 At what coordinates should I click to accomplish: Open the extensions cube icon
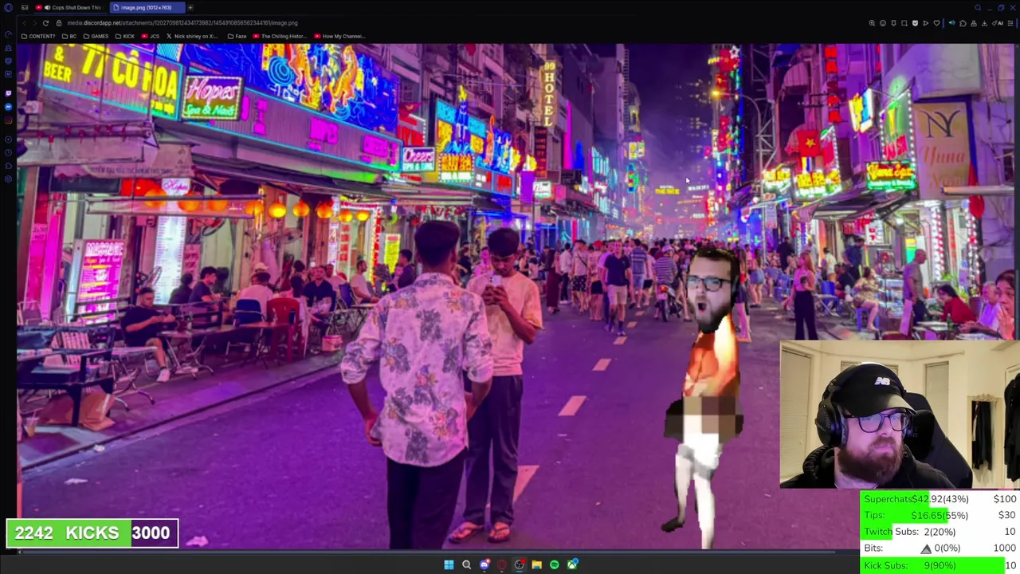point(963,23)
